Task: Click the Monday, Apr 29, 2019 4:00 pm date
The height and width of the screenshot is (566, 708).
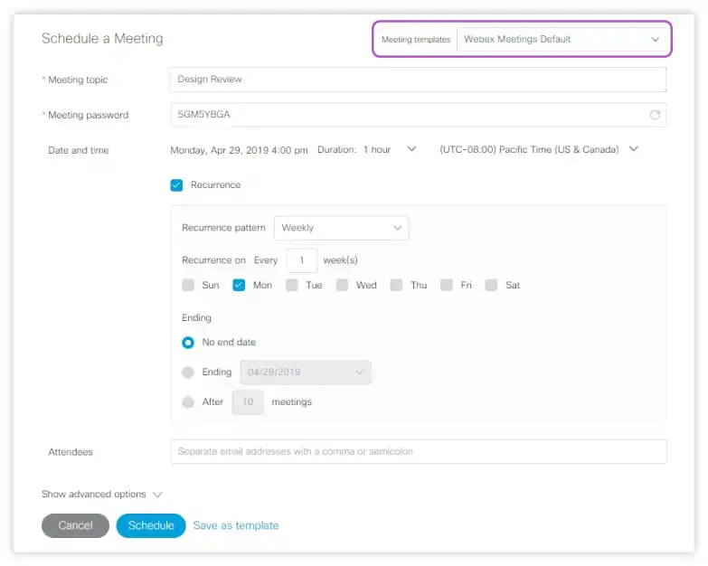Action: (x=239, y=150)
